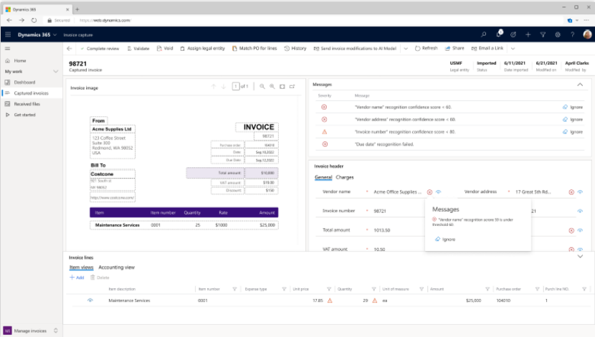Image resolution: width=595 pixels, height=337 pixels.
Task: Filter the Item number column
Action: [x=234, y=289]
